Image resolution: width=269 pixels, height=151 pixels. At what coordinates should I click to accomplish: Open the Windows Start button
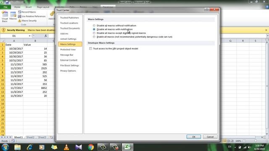(x=5, y=147)
